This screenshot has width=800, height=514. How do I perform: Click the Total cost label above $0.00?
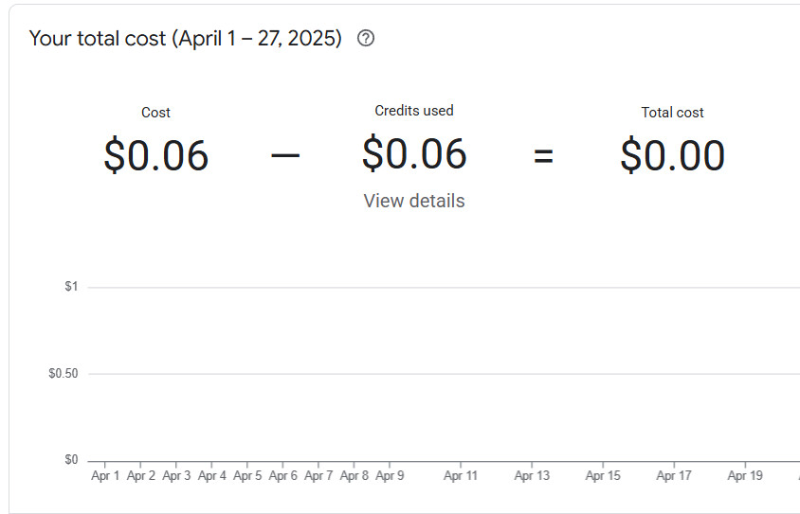tap(672, 113)
